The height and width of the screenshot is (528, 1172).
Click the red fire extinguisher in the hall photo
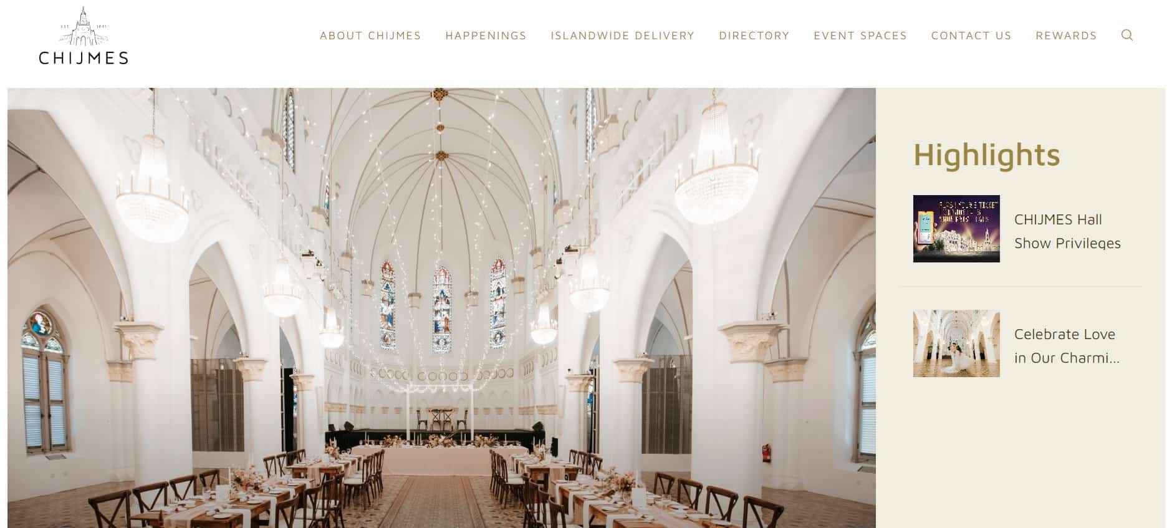[766, 453]
